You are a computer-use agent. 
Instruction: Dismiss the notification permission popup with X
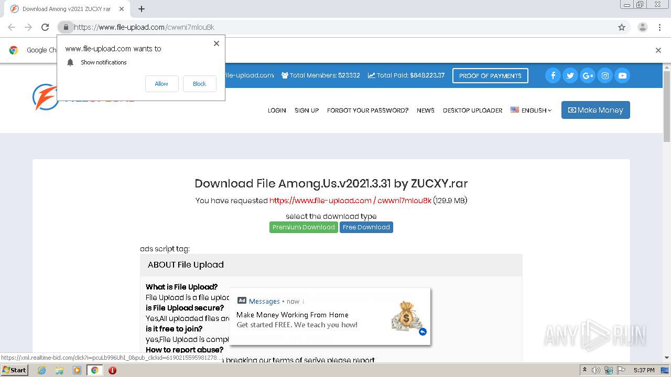click(x=216, y=43)
